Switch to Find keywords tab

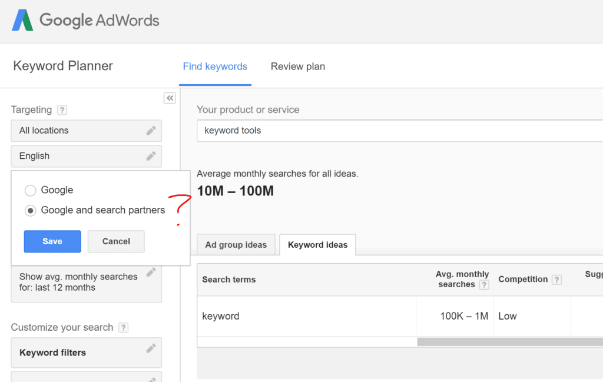pyautogui.click(x=215, y=67)
